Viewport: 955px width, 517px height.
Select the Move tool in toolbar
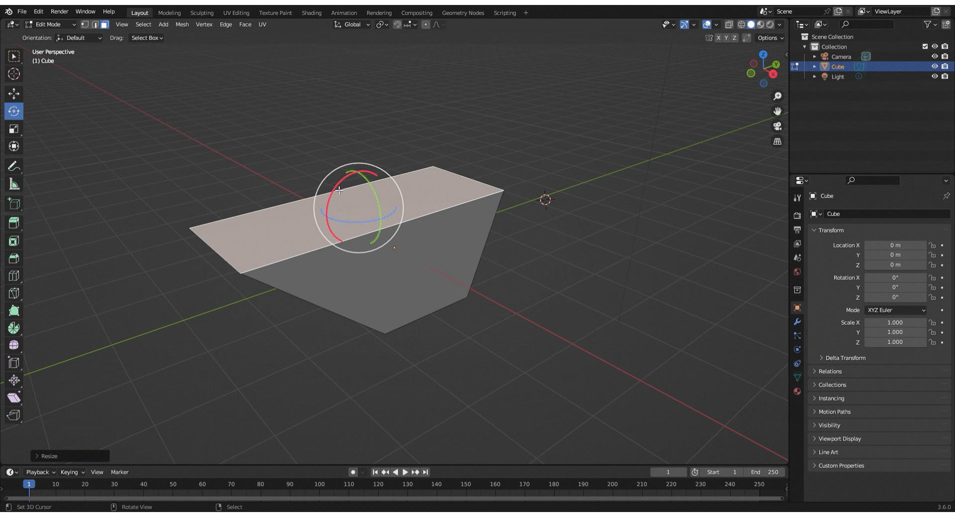click(14, 94)
